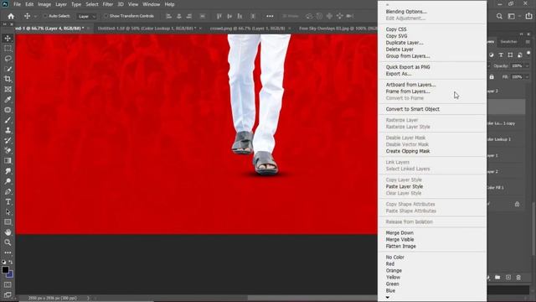Open the Move tool preset dropdown arrow
Screen dimensions: 536x302
pyautogui.click(x=35, y=16)
